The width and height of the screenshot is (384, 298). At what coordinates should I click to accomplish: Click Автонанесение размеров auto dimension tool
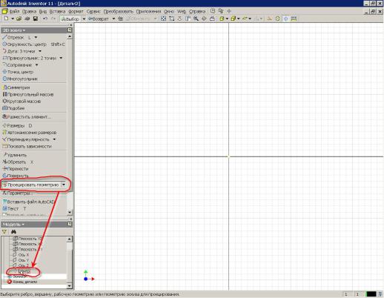click(x=30, y=133)
